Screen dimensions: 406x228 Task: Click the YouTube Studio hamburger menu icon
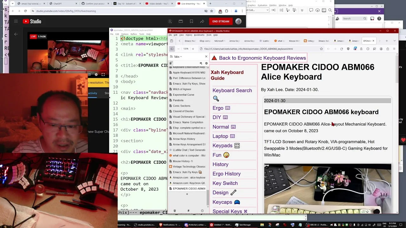pos(16,22)
